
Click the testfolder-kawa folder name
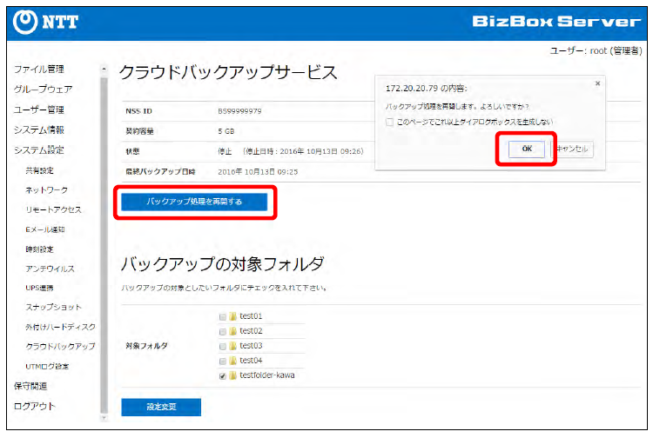click(267, 375)
